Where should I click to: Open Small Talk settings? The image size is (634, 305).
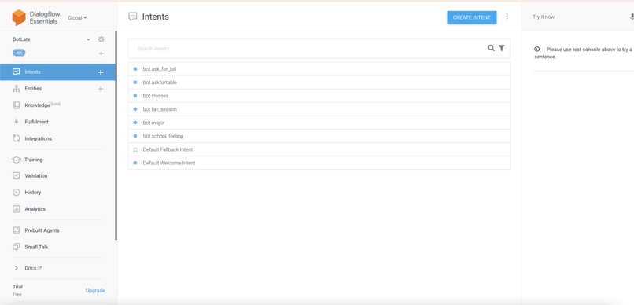(36, 248)
